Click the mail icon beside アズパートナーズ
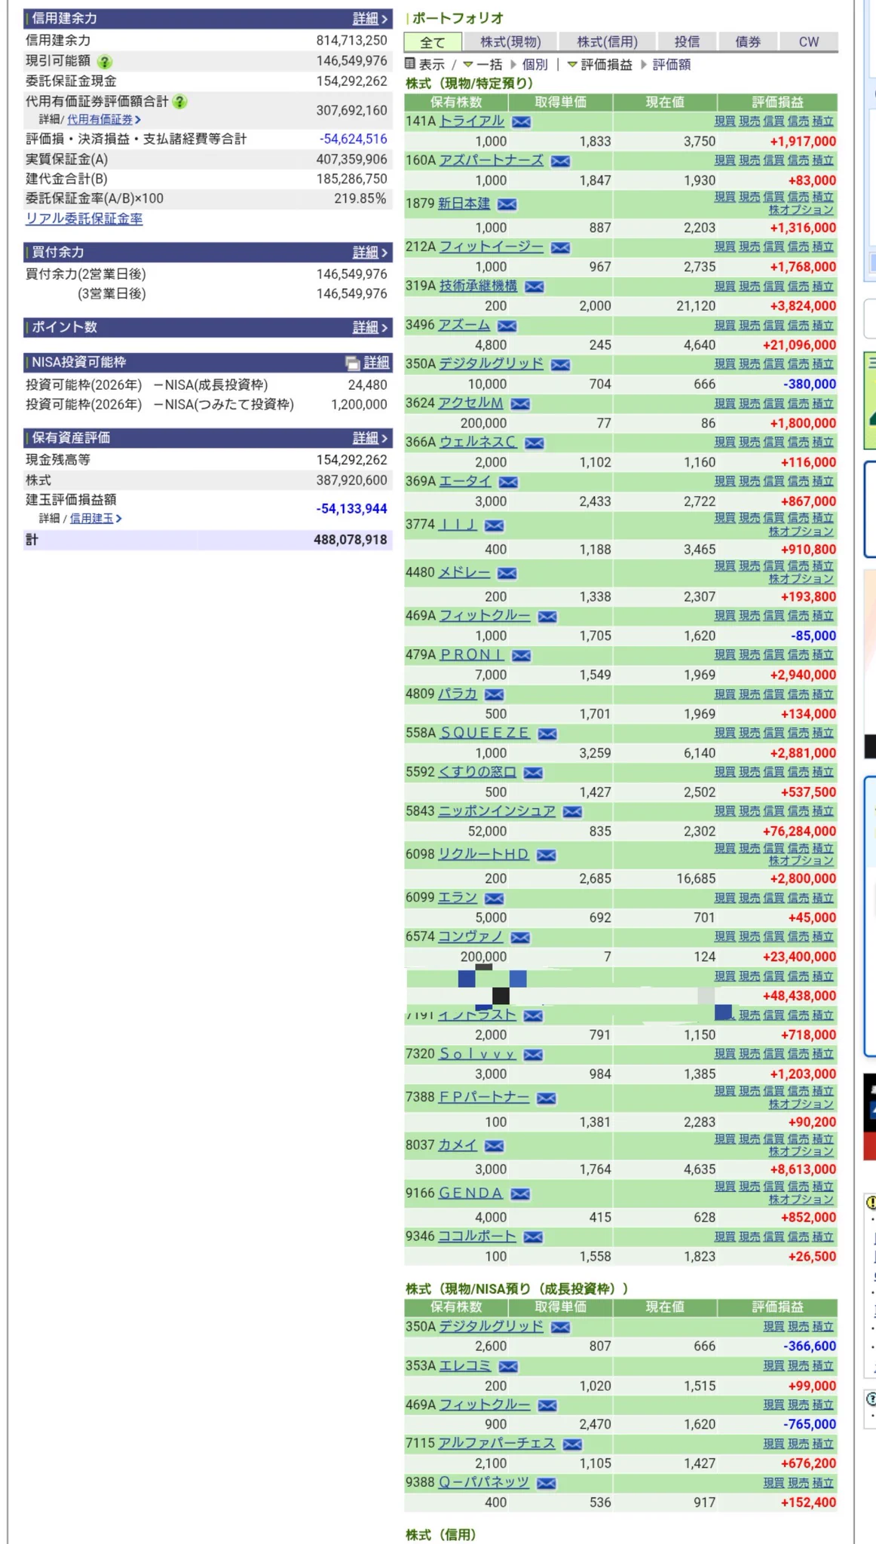The width and height of the screenshot is (876, 1544). tap(560, 161)
